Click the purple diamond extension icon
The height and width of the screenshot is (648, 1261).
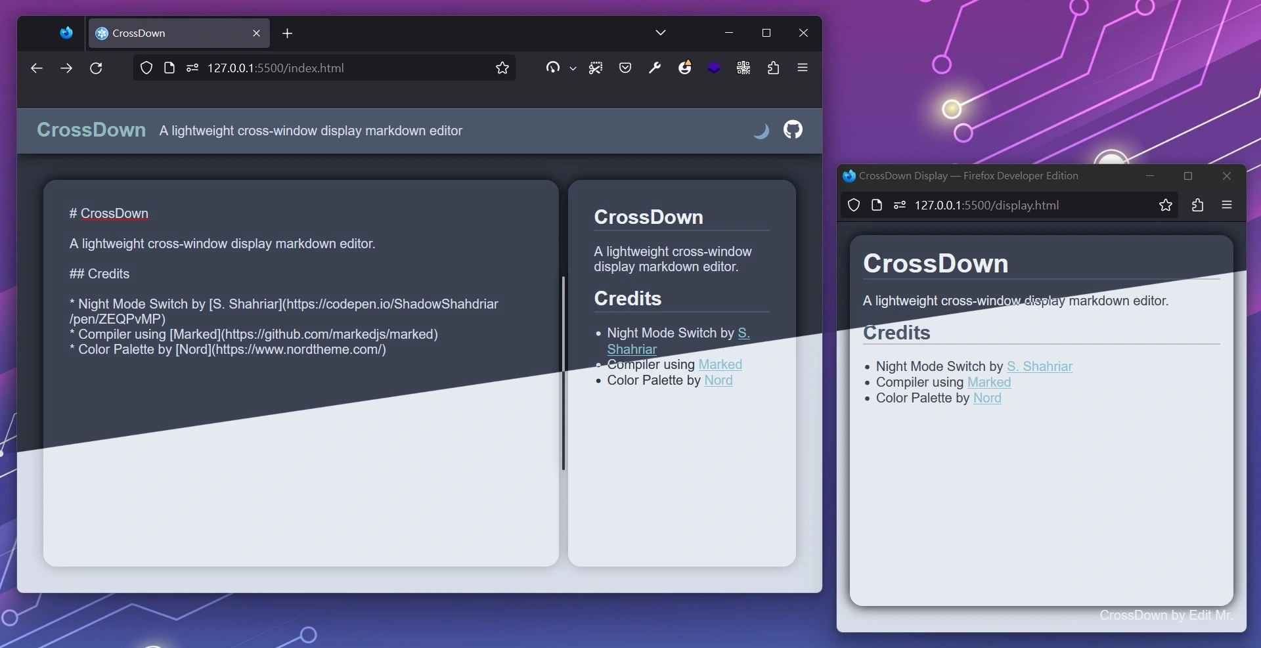(x=714, y=68)
